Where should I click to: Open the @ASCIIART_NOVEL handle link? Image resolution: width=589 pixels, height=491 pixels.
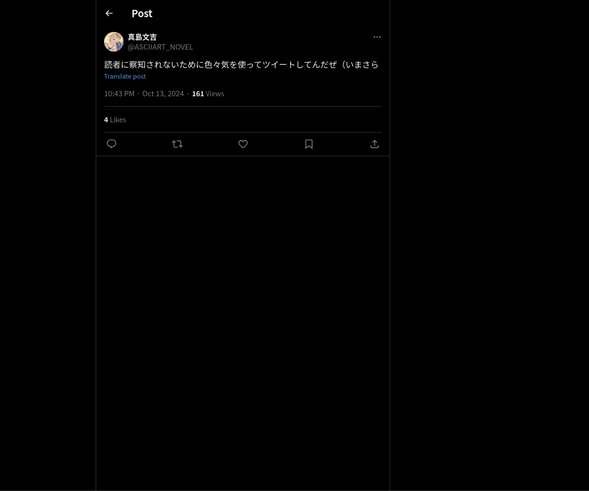click(161, 47)
